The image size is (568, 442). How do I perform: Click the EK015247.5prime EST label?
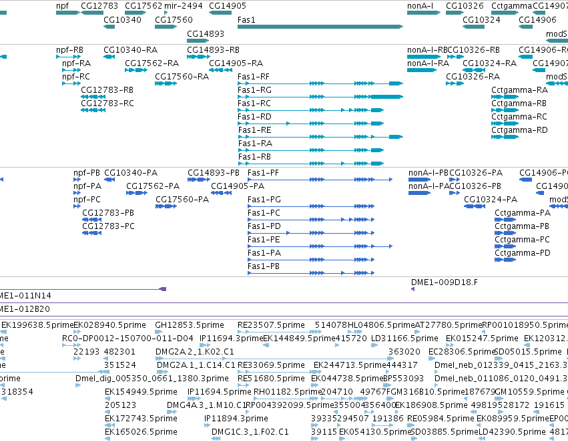[x=482, y=339]
